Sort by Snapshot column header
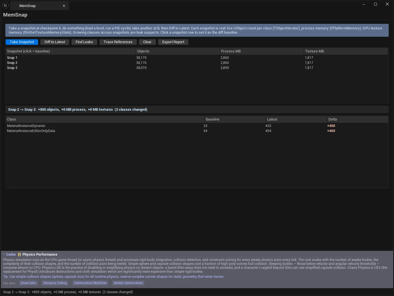The height and width of the screenshot is (296, 394). point(71,51)
